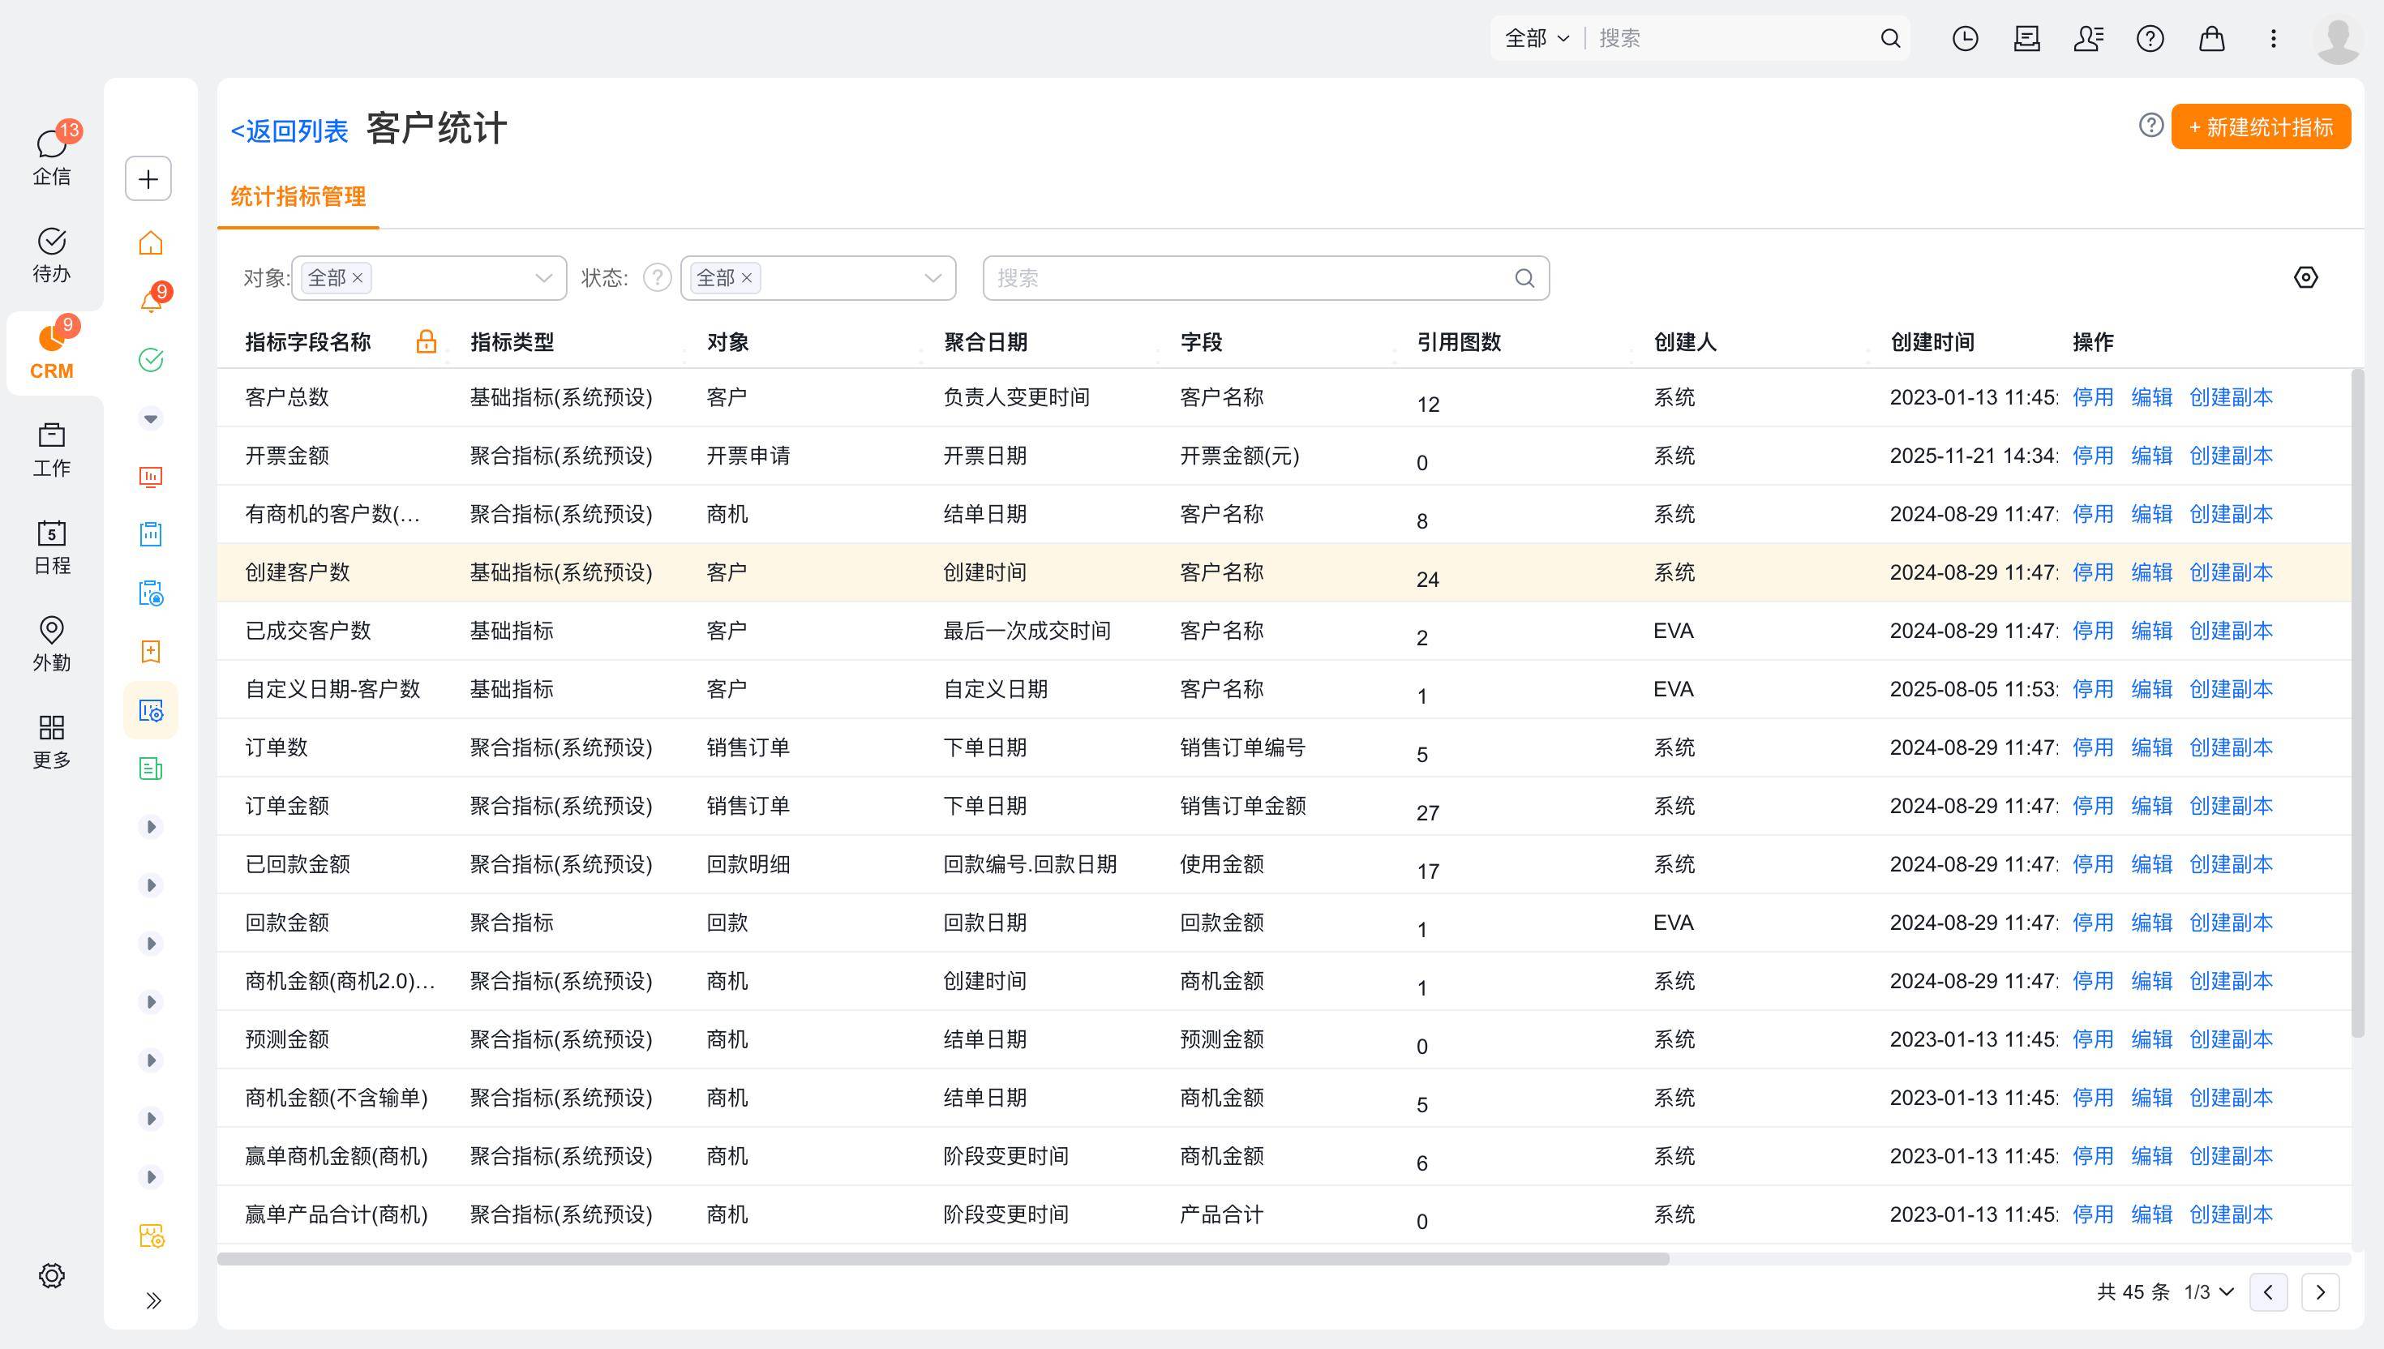Click the vertical table scrollbar
Screen dimensions: 2384x1349
click(x=2357, y=702)
